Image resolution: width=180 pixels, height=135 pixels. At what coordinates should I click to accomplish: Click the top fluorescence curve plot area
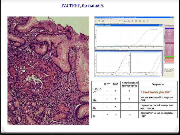[x=130, y=36]
